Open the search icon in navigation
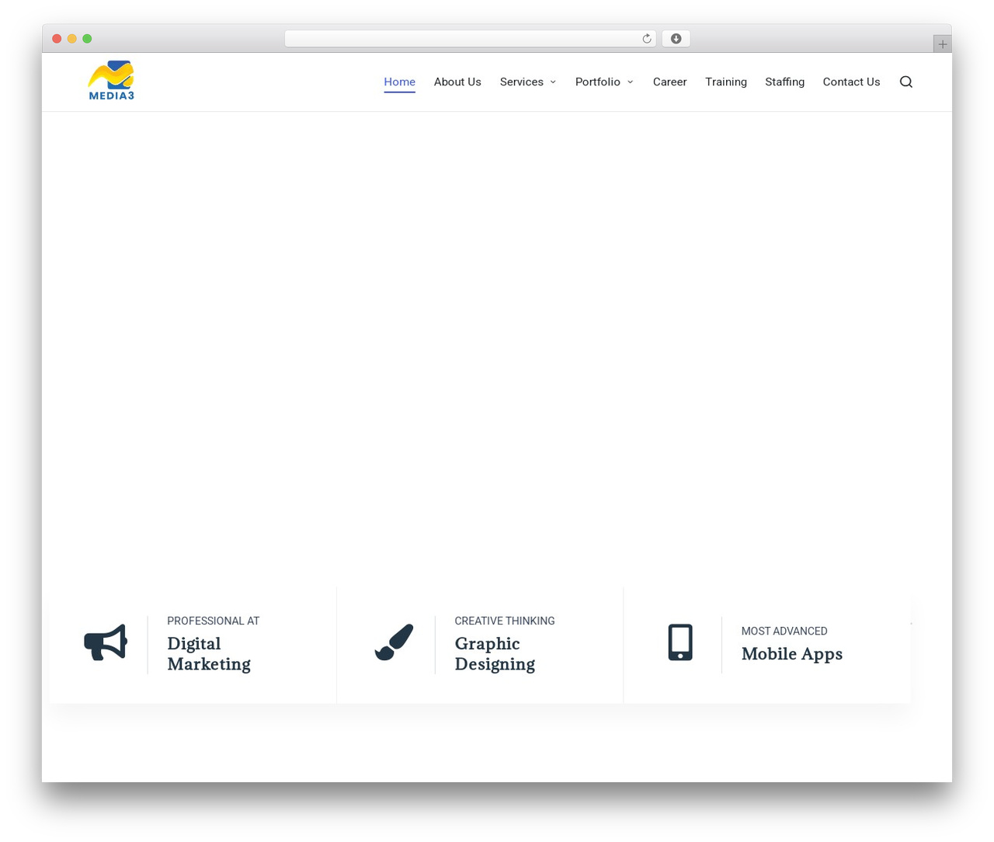 tap(905, 82)
